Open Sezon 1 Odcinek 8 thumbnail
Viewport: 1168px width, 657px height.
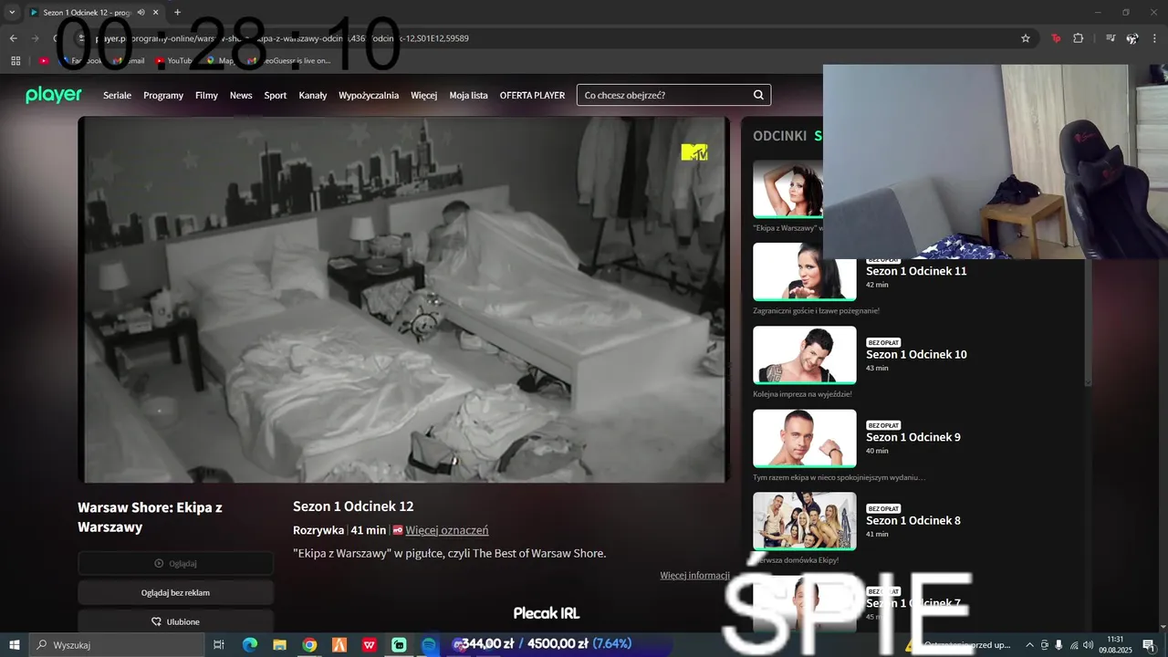click(x=805, y=521)
